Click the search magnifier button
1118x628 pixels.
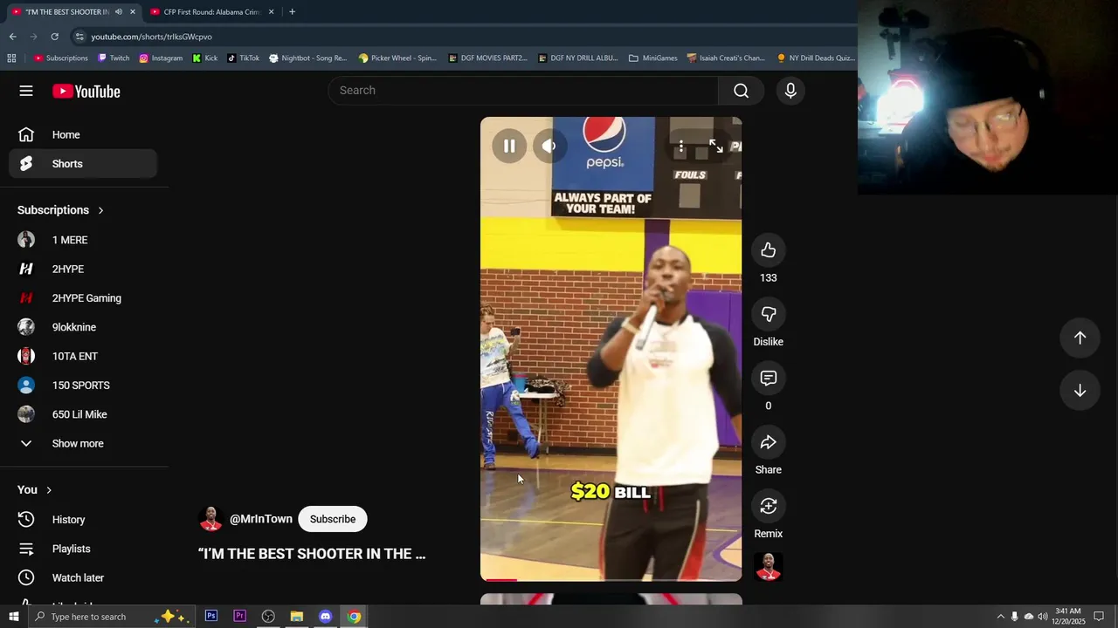(741, 91)
